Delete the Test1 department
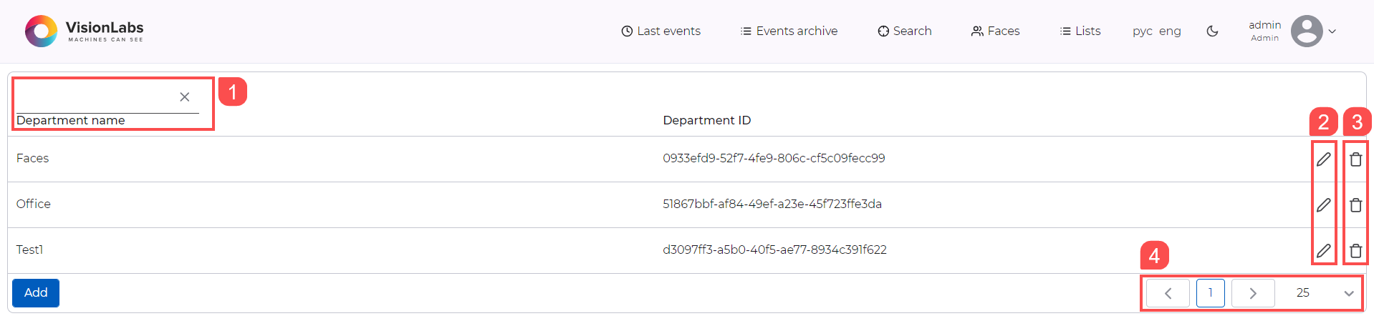The height and width of the screenshot is (321, 1374). pos(1355,251)
